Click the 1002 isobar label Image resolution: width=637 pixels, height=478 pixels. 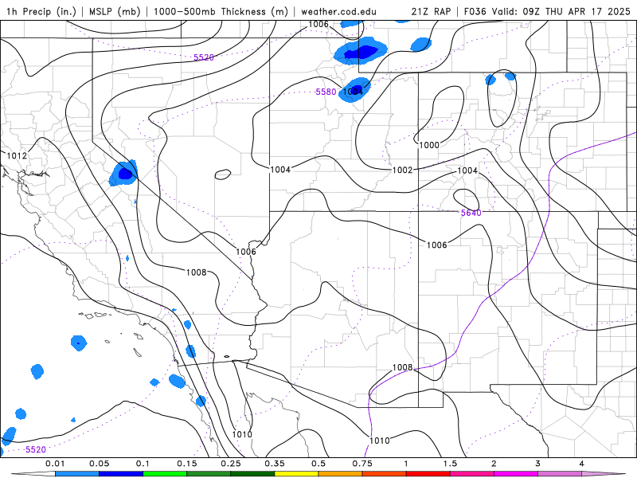click(402, 170)
